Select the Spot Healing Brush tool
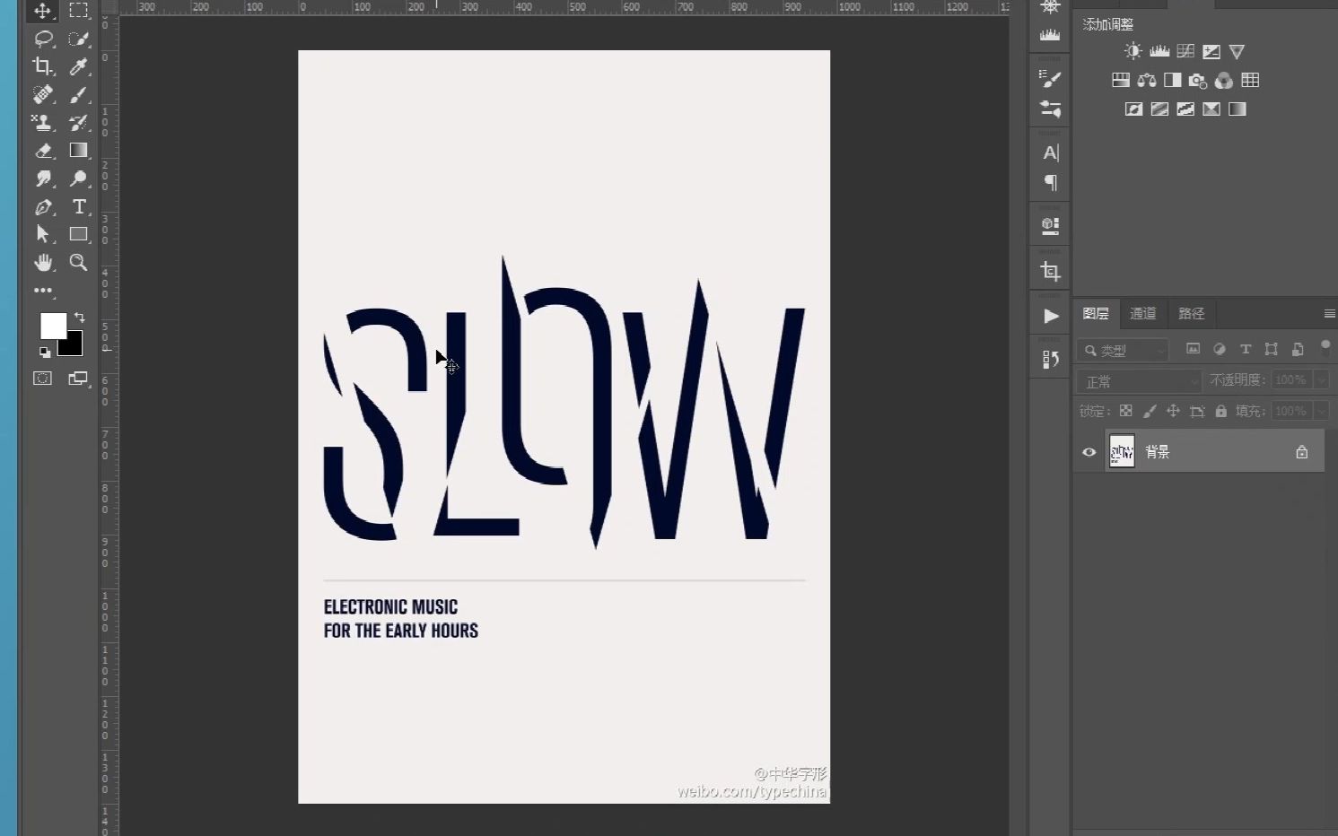The width and height of the screenshot is (1338, 836). [42, 94]
